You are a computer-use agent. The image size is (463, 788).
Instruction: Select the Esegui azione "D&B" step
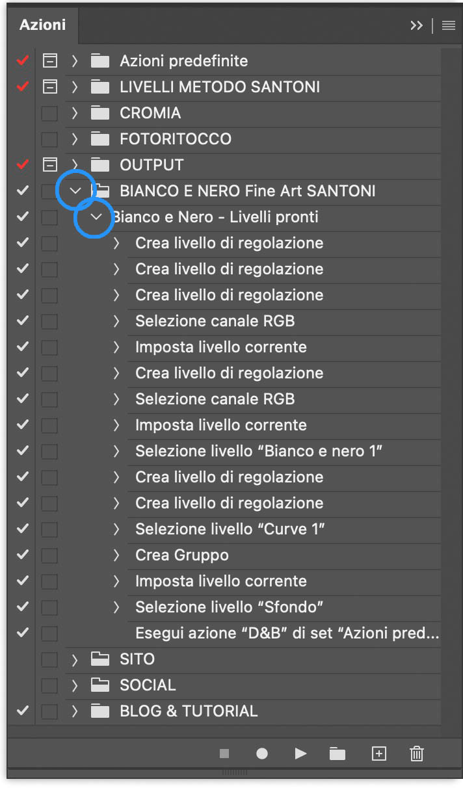point(286,633)
